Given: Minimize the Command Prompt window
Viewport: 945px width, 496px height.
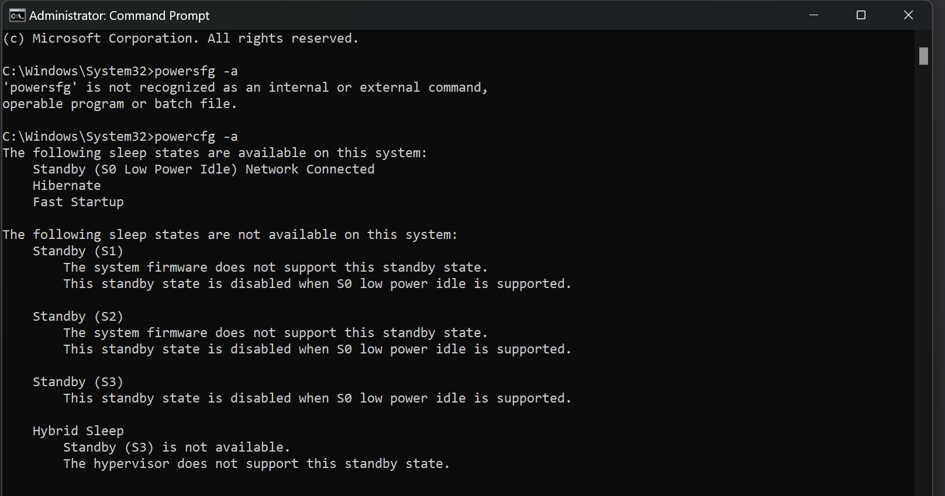Looking at the screenshot, I should pos(813,15).
